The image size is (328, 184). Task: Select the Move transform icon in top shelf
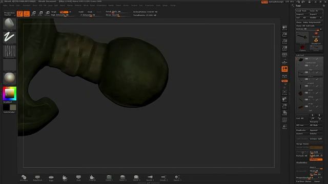coord(34,14)
